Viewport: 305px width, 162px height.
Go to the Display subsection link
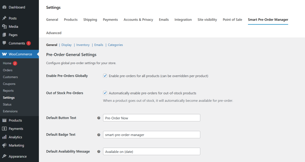tap(66, 45)
